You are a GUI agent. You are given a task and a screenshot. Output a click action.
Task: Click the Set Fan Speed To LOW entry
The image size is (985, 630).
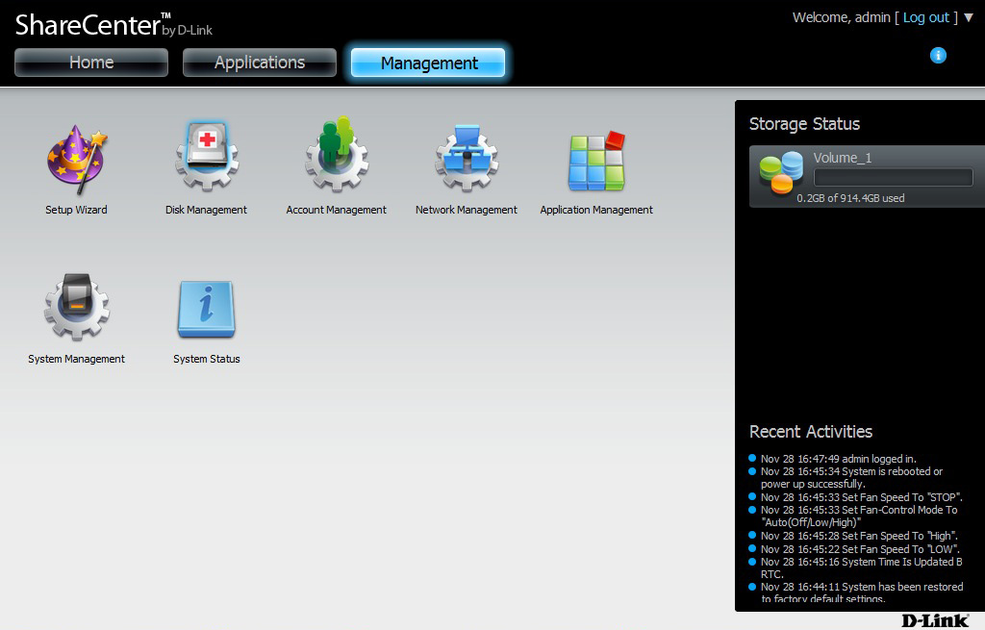(x=860, y=549)
